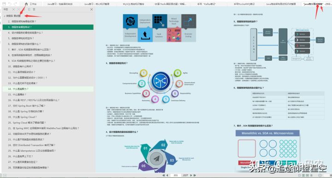Select single page view icon in status bar
The height and width of the screenshot is (178, 332).
pos(299,175)
